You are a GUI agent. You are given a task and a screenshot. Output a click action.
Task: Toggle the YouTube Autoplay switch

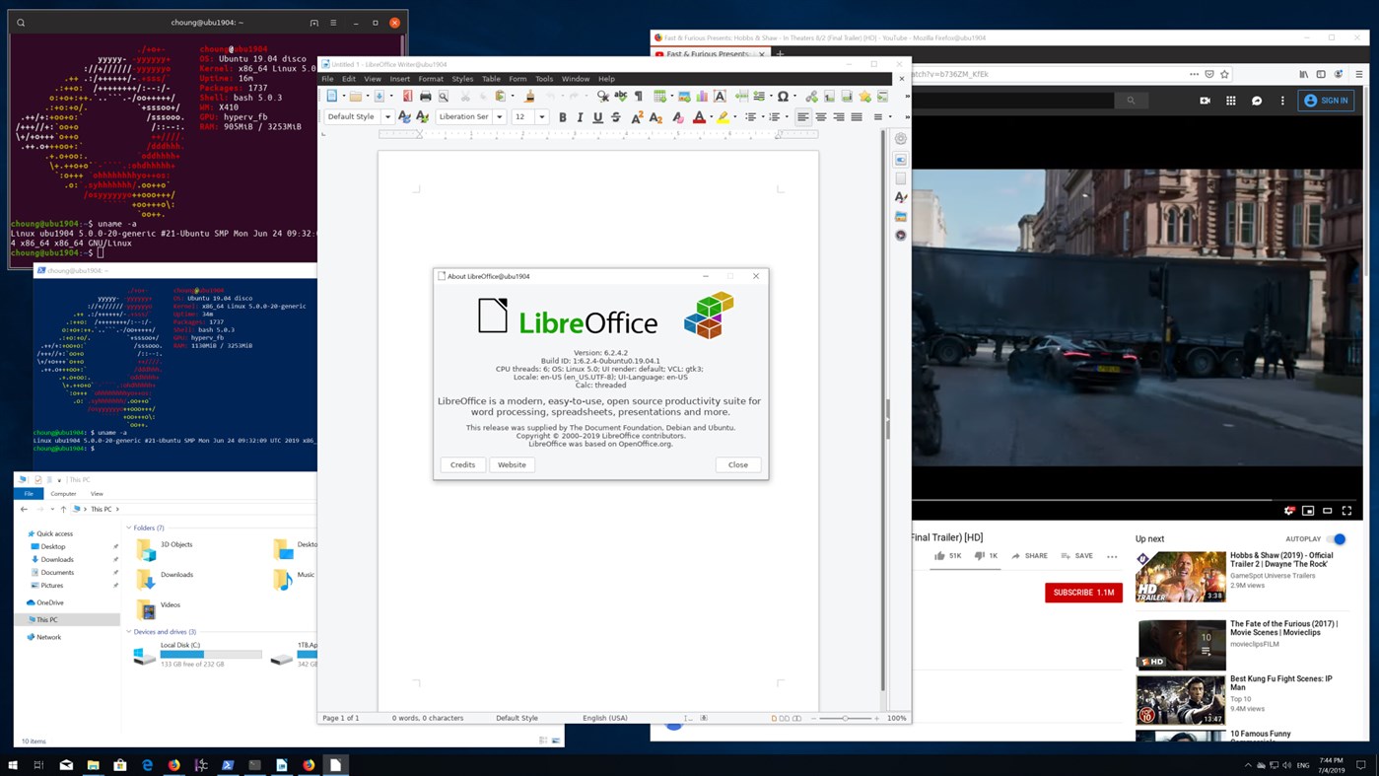tap(1337, 539)
